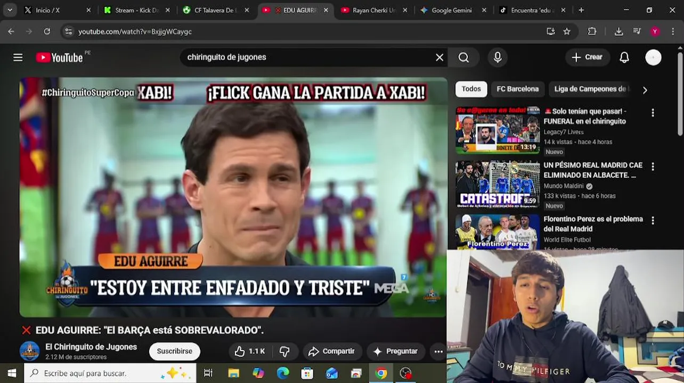Open the Chrome extensions puzzle icon

pos(592,31)
